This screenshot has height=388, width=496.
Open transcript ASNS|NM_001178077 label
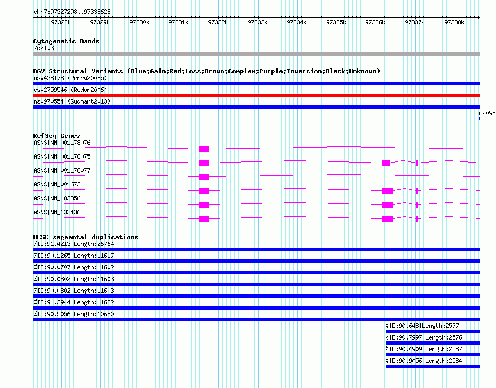[62, 170]
